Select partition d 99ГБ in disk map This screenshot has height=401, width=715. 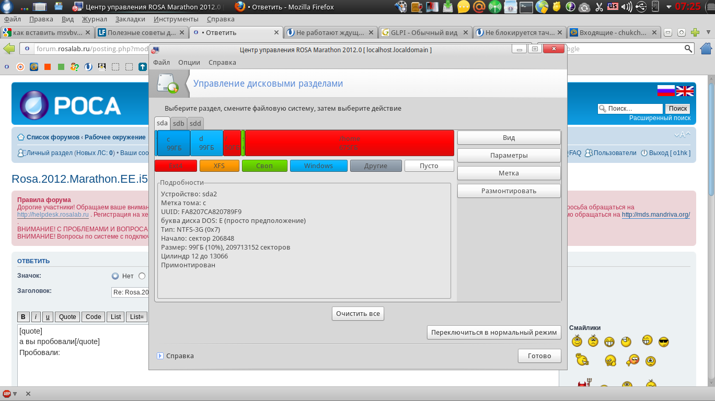206,143
